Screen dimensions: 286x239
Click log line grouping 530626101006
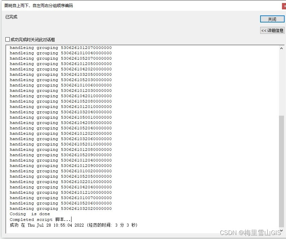pyautogui.click(x=60, y=85)
